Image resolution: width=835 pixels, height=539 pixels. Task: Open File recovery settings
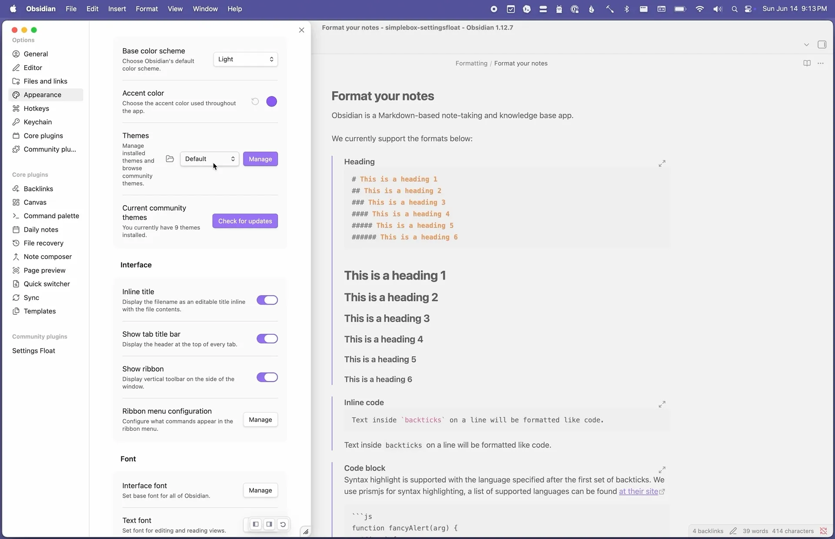[x=46, y=243]
